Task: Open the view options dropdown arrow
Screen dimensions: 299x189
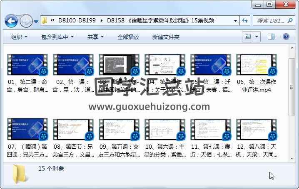Action: pyautogui.click(x=257, y=37)
